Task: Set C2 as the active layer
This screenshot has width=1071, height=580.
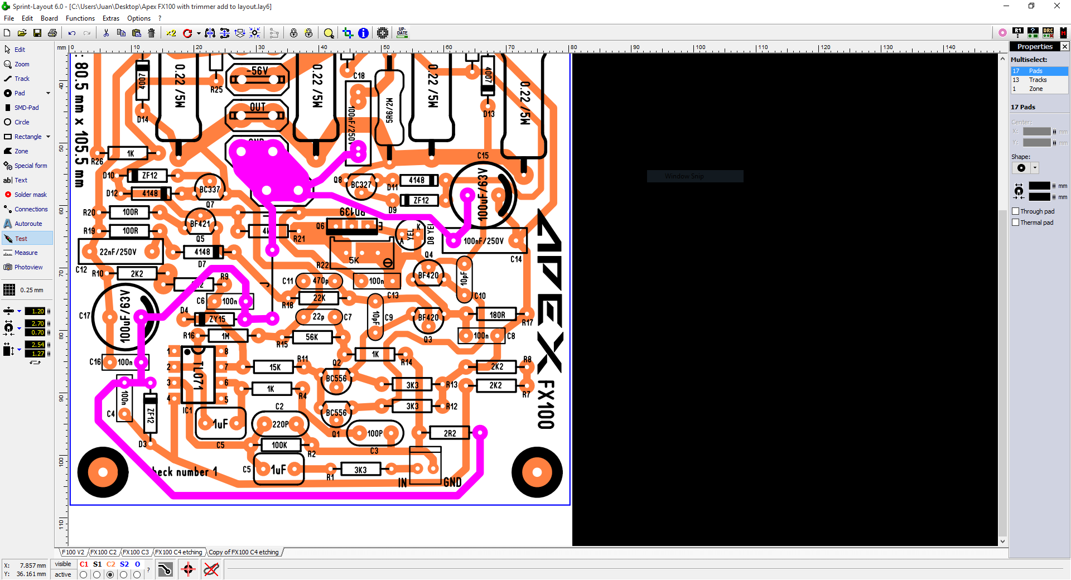Action: 110,574
